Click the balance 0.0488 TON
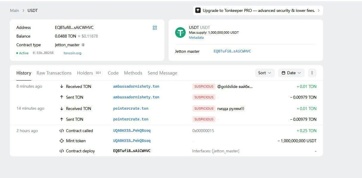 pos(65,36)
